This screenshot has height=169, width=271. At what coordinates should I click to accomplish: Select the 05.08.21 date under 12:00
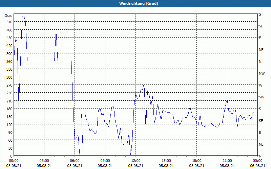[136, 166]
